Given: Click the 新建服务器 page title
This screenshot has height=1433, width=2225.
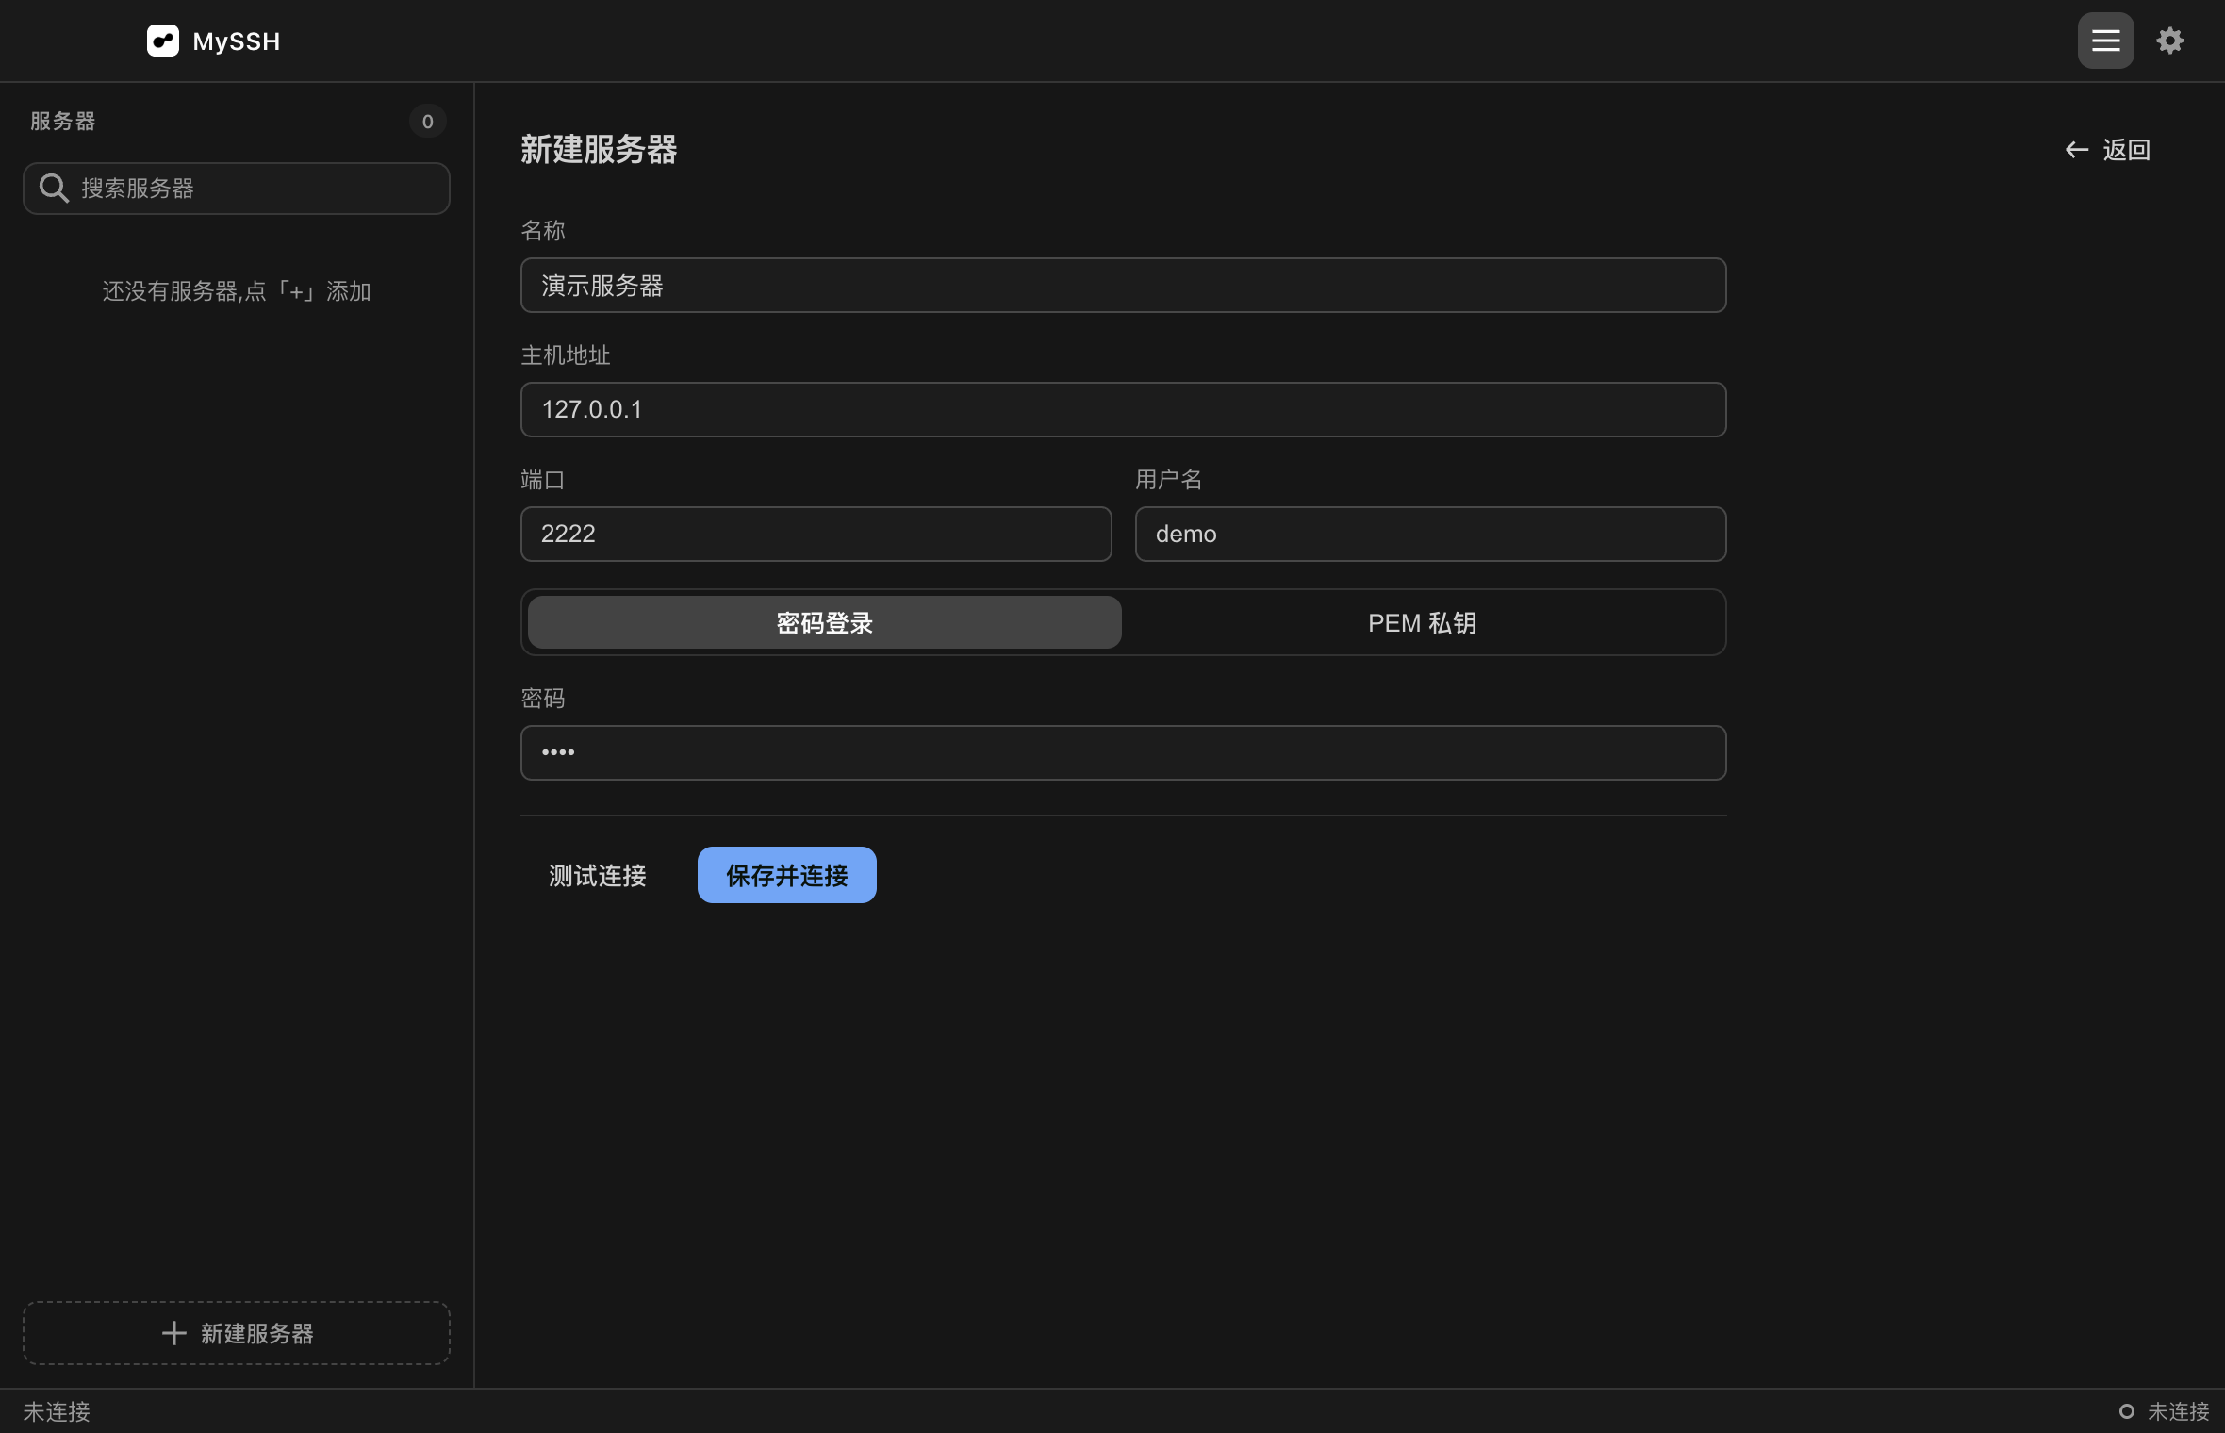Looking at the screenshot, I should (599, 150).
